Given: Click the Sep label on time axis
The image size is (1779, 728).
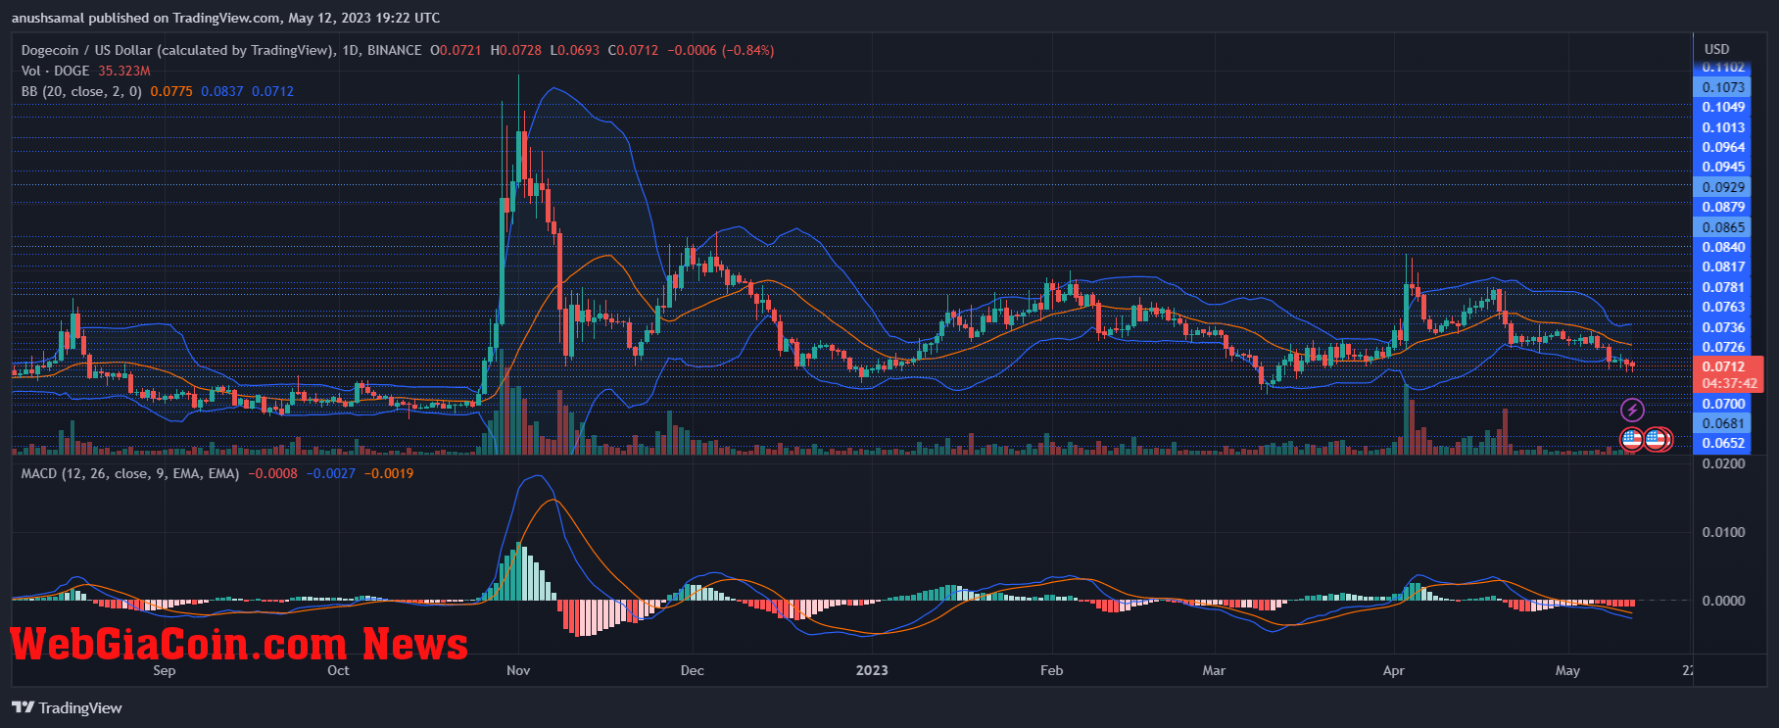Looking at the screenshot, I should pyautogui.click(x=165, y=670).
